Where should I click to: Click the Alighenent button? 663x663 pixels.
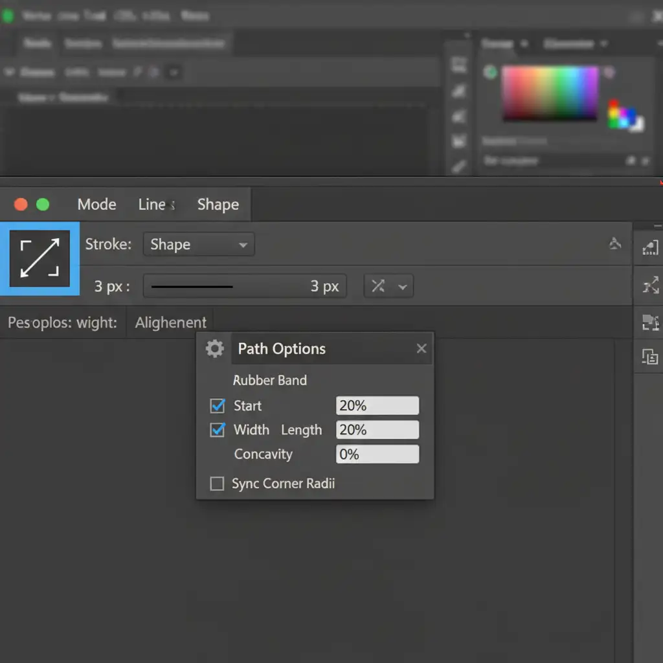point(170,322)
